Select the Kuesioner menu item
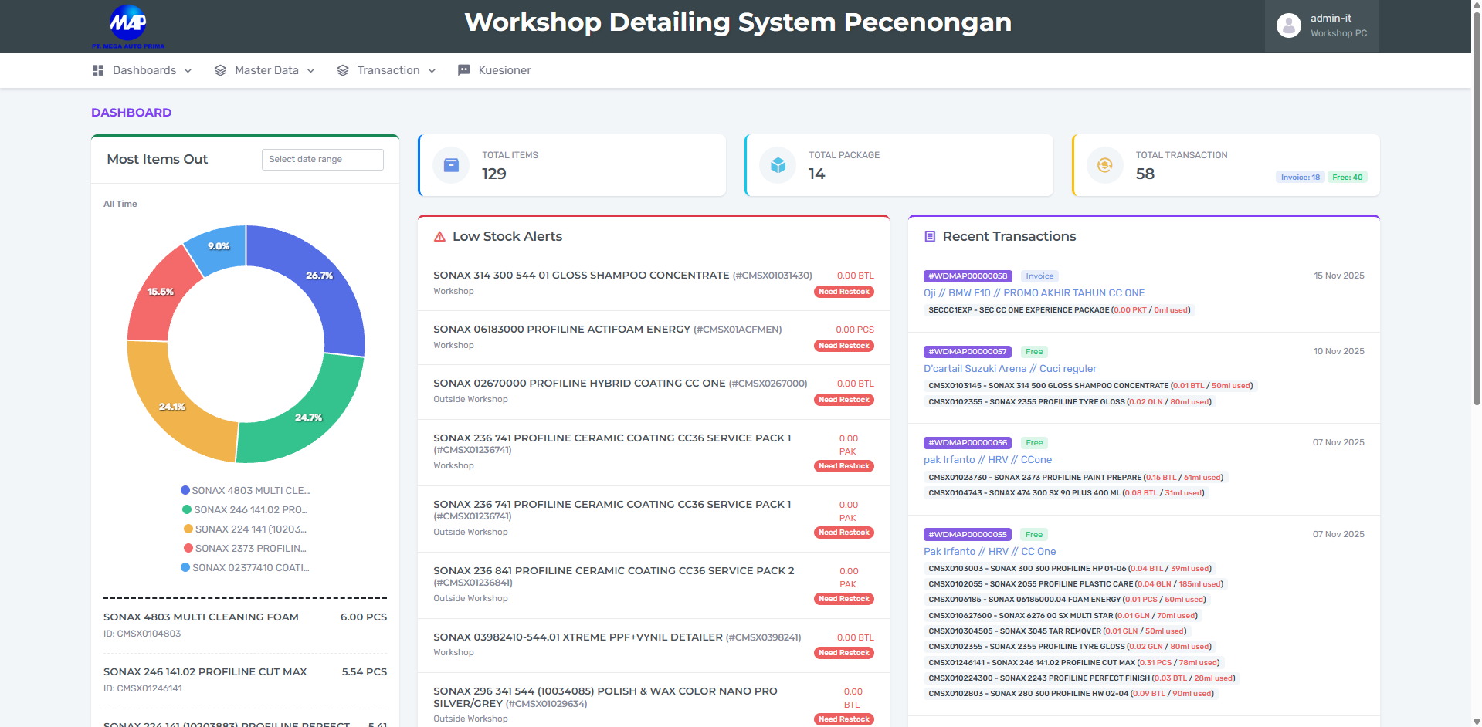This screenshot has width=1482, height=727. (x=504, y=70)
